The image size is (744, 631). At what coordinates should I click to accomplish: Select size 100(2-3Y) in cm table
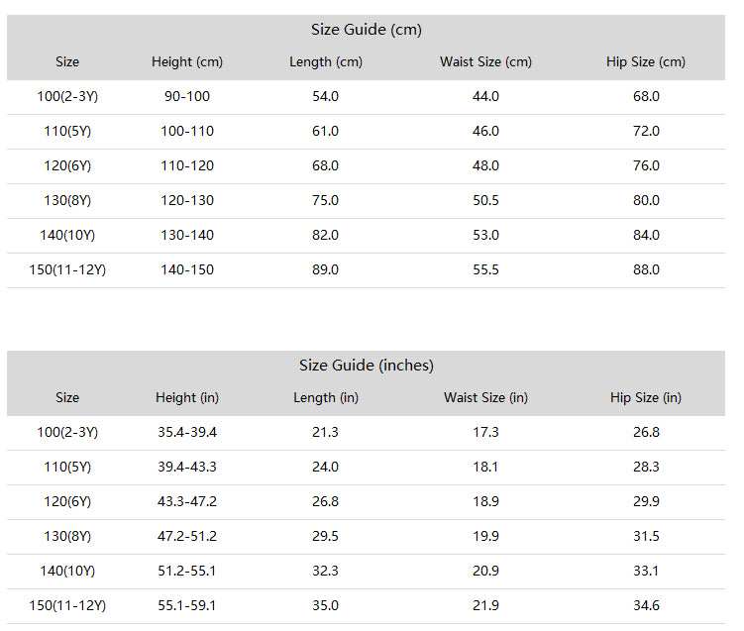click(x=67, y=97)
